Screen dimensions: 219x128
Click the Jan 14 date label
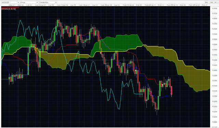click(65, 5)
